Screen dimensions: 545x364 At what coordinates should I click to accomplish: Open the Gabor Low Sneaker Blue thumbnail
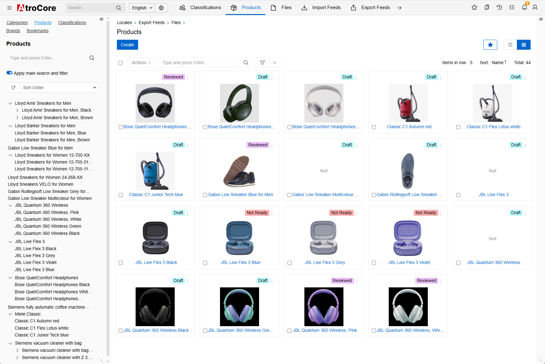(239, 171)
